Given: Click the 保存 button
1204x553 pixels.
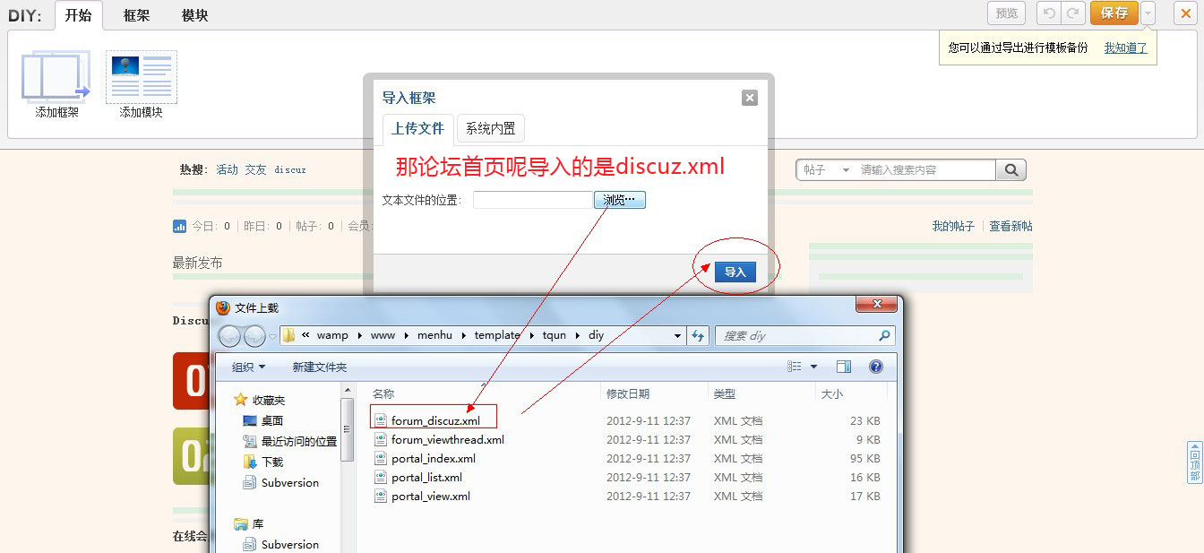Looking at the screenshot, I should [1114, 13].
